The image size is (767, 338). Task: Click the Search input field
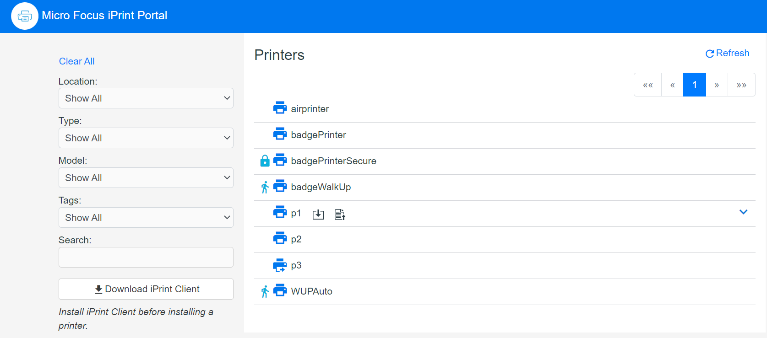point(146,258)
